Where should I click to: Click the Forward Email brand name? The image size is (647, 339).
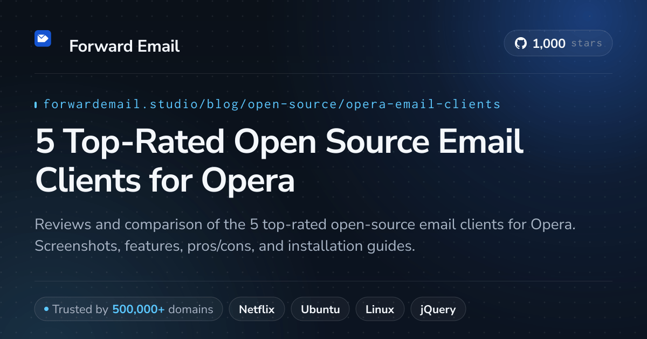pyautogui.click(x=125, y=46)
